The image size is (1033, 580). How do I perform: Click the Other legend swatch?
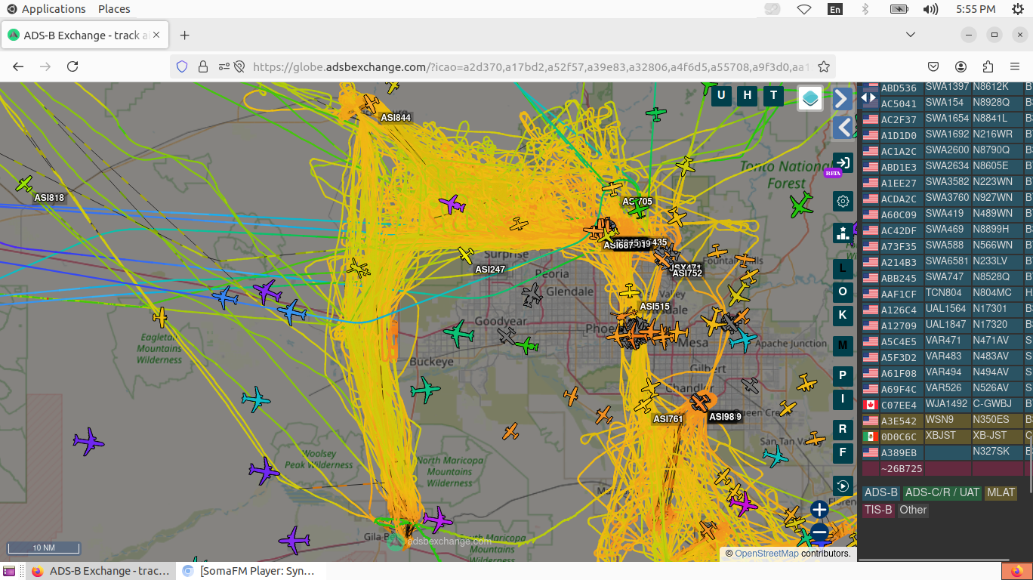[x=913, y=510]
